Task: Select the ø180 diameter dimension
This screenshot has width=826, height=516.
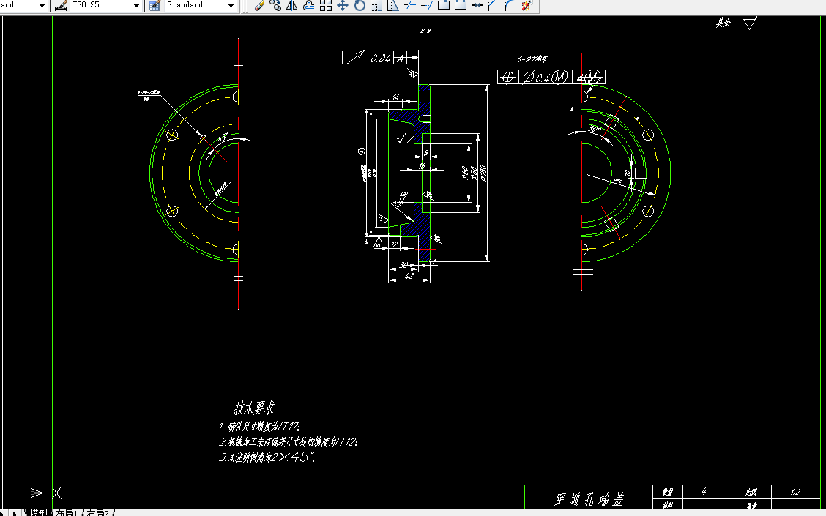Action: pyautogui.click(x=483, y=173)
